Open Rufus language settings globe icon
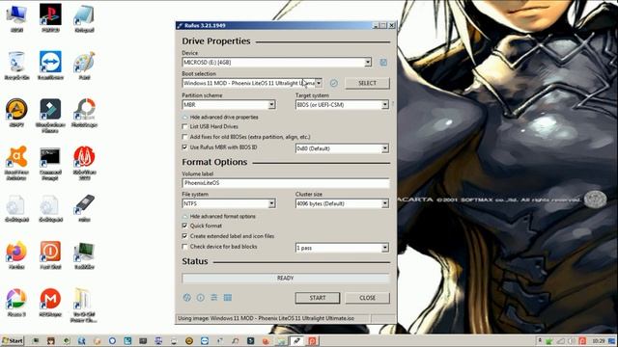 pyautogui.click(x=186, y=298)
